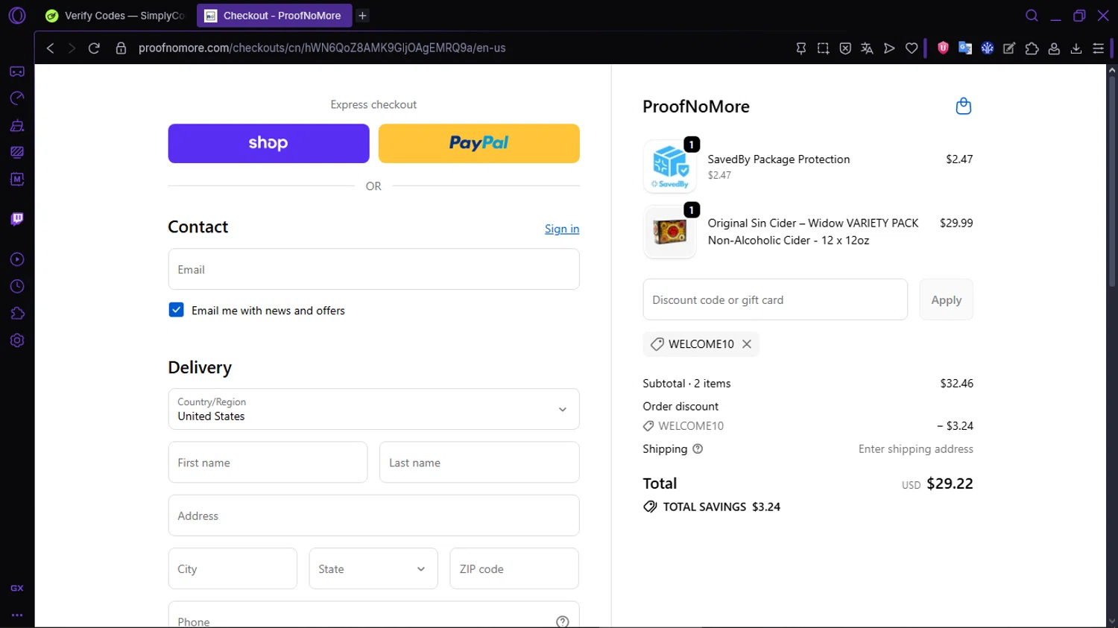Open GX Corner gamepad icon in sidebar
Viewport: 1118px width, 628px height.
(17, 72)
